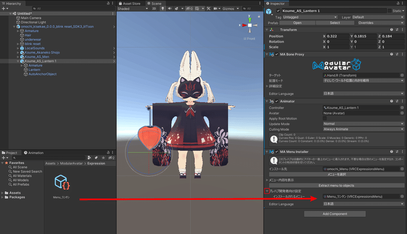Open Animator component context menu dots
407x234 pixels.
click(x=402, y=101)
